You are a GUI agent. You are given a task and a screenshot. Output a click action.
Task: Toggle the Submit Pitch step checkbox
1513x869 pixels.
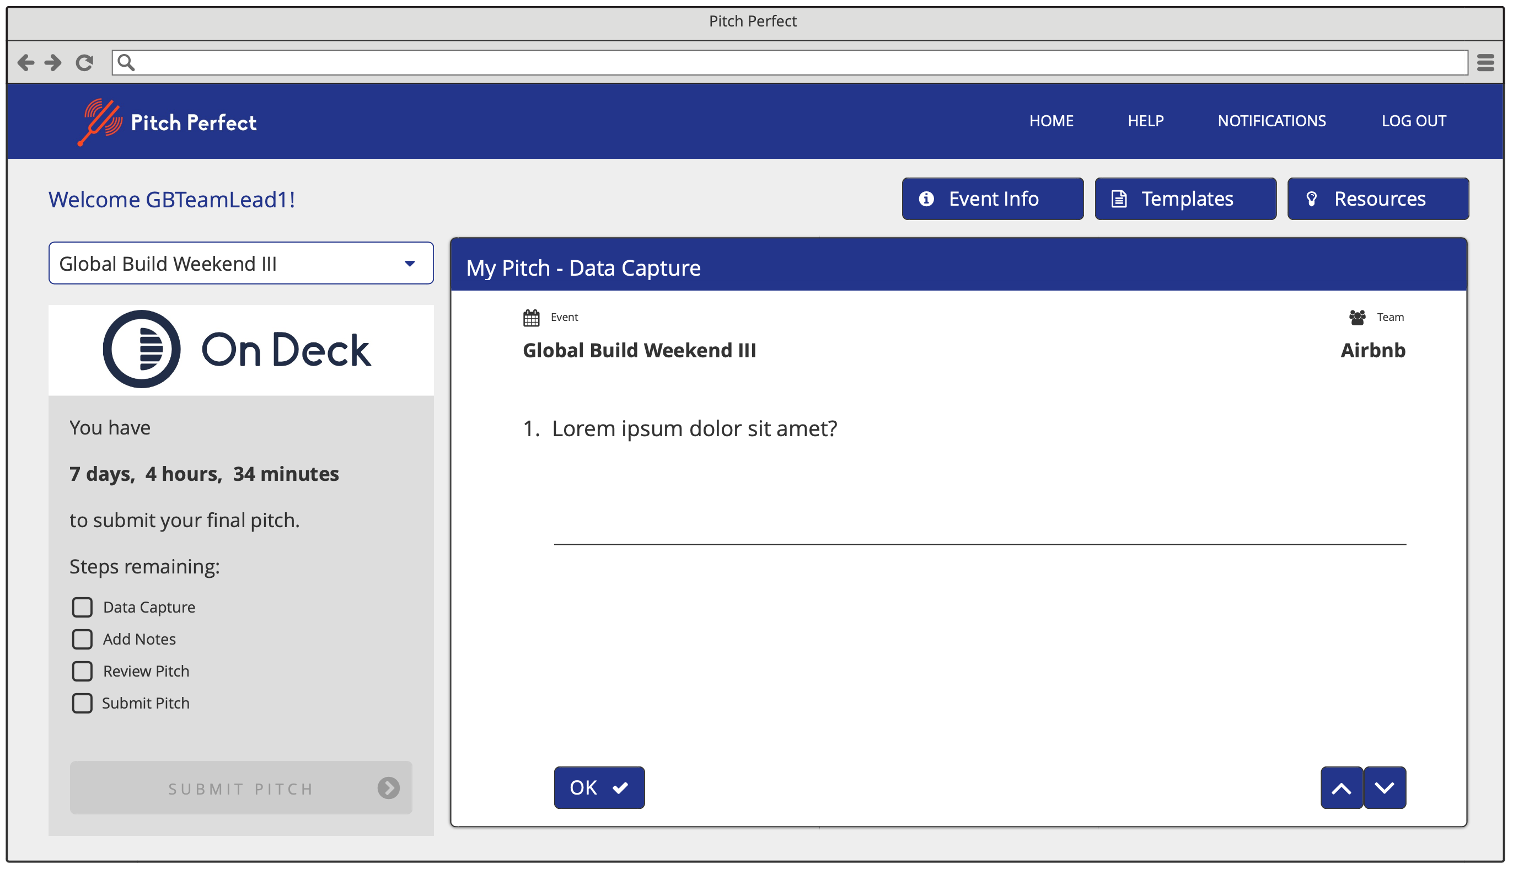click(82, 703)
